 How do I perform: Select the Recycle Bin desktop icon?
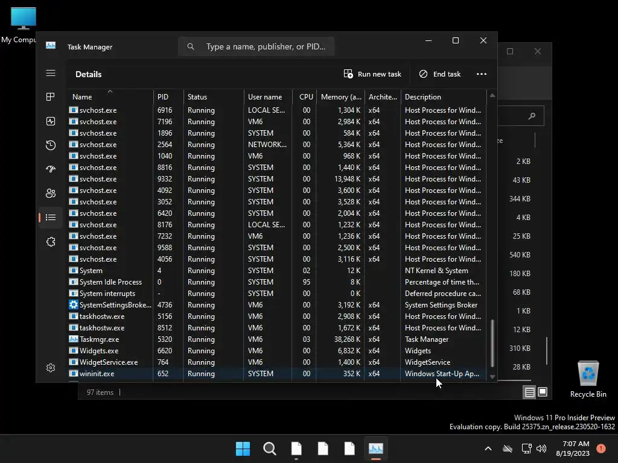pos(588,379)
